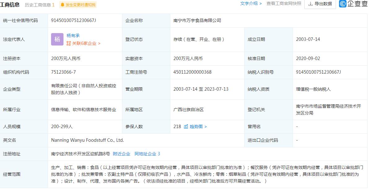Screen dimensions: 370x190
Task: Click 发生变更时通知我 button
Action: [78, 5]
